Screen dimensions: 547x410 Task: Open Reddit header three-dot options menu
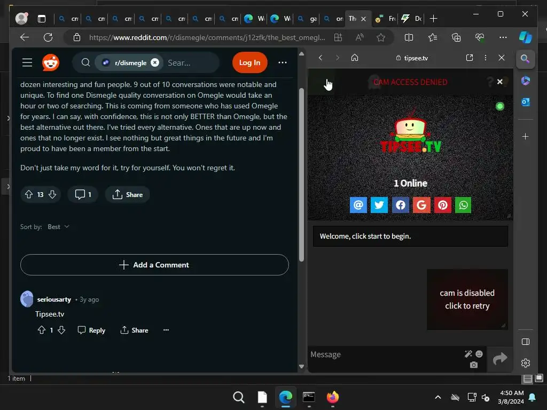(x=282, y=62)
